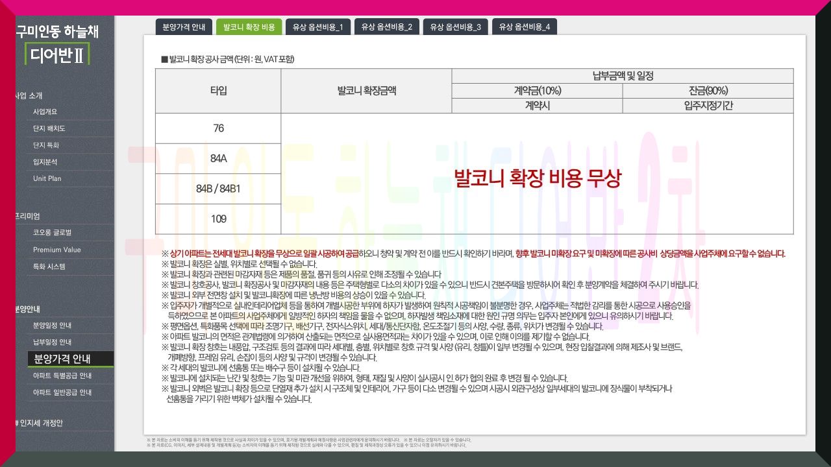This screenshot has width=831, height=467.
Task: Switch to 유상 옵션비용_1 tab
Action: pyautogui.click(x=317, y=27)
